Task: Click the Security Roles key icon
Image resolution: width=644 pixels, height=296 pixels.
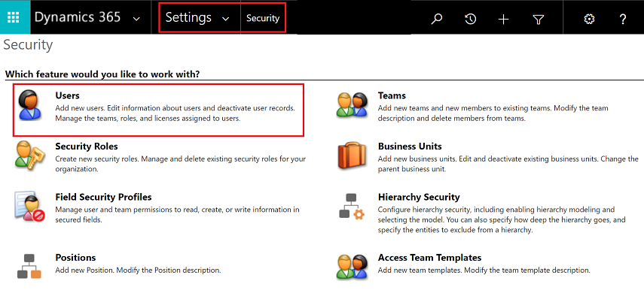Action: click(x=29, y=155)
